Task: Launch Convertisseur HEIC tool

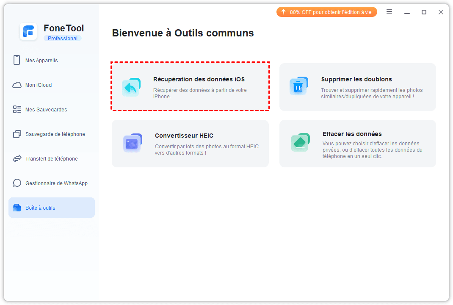Action: point(190,136)
